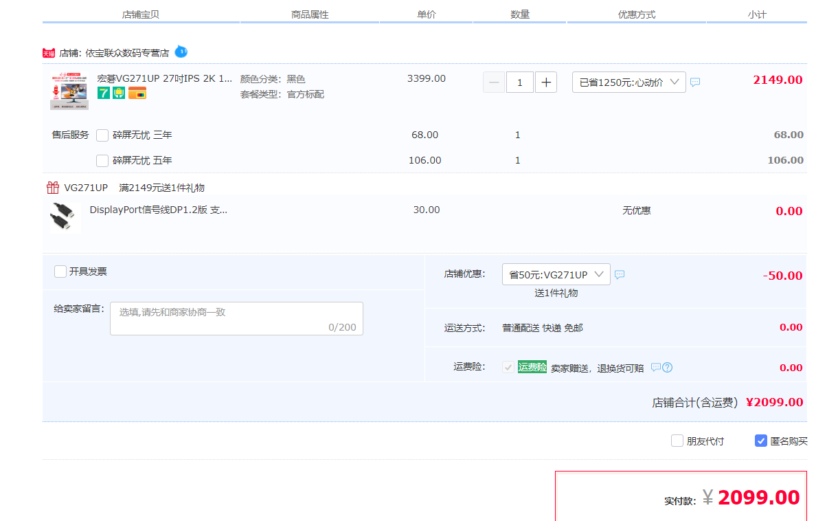The width and height of the screenshot is (827, 521).
Task: Click the question mark help icon in 运费险 row
Action: 667,368
